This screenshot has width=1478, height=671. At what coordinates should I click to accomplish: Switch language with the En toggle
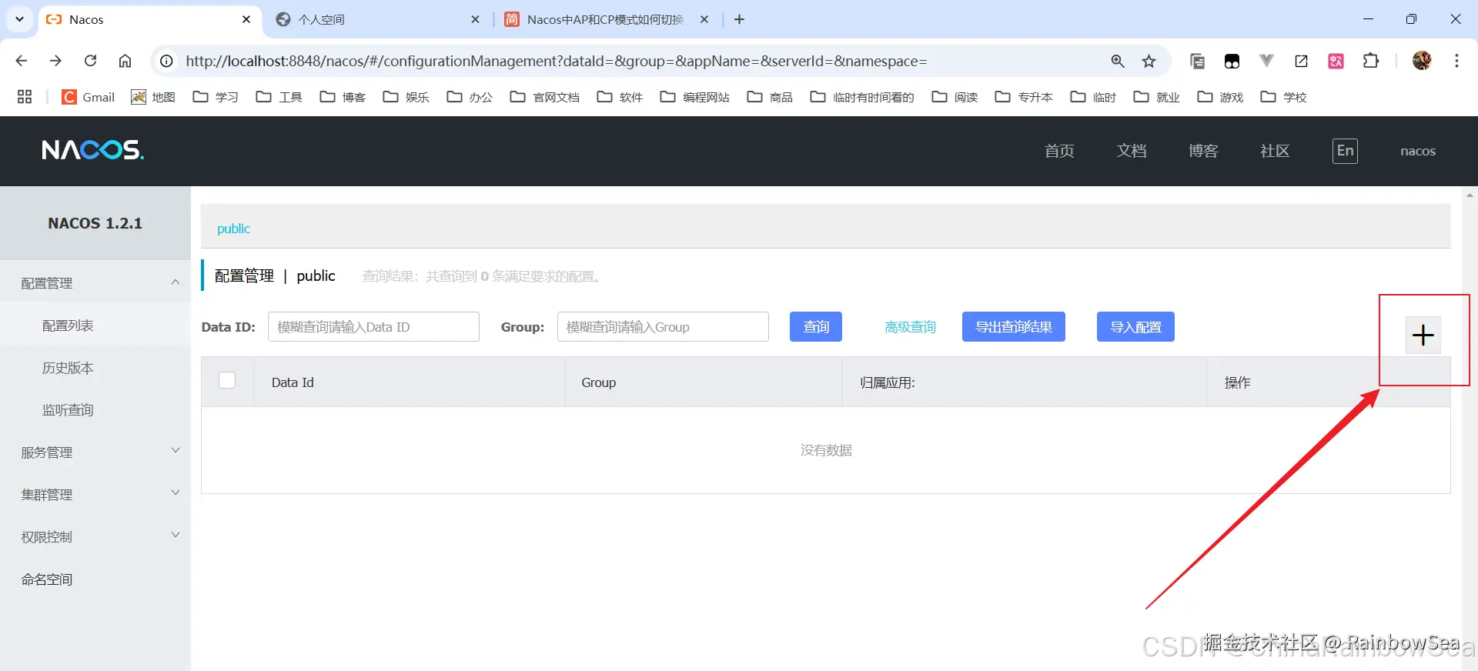[x=1345, y=151]
